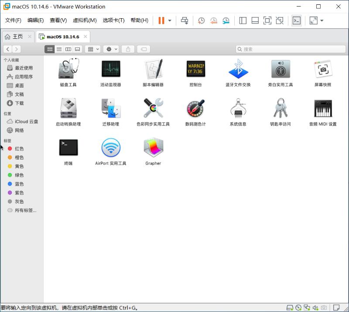Open the arrange-by dropdown in Finder toolbar
Viewport: 349px width, 312px height.
point(92,49)
